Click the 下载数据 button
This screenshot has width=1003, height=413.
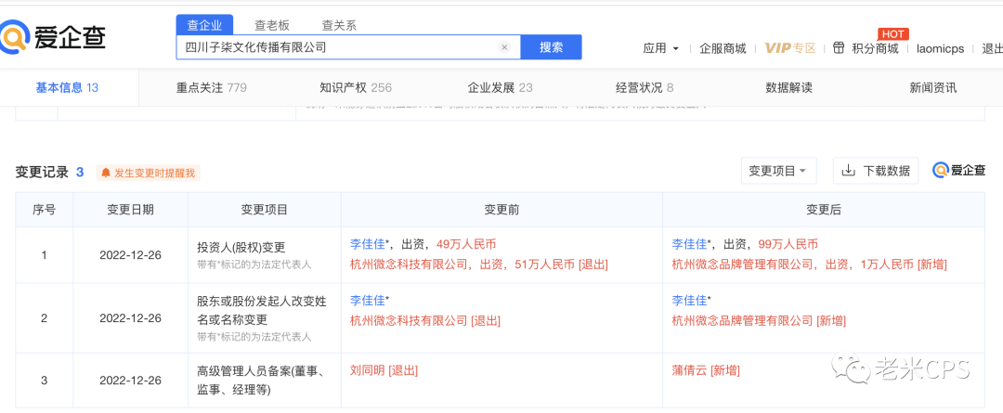[x=876, y=171]
